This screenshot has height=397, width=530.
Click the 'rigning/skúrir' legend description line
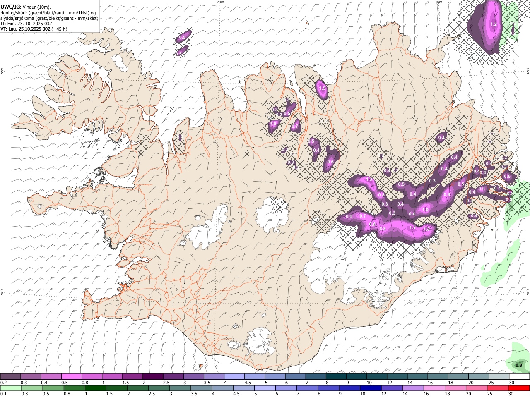(x=48, y=12)
